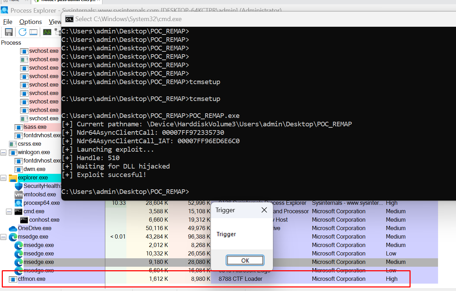Click the Refresh Now toolbar icon
The height and width of the screenshot is (291, 456).
pos(23,32)
